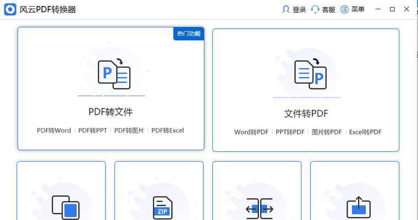Click the ZIP compress document icon
This screenshot has width=418, height=220.
(x=163, y=208)
